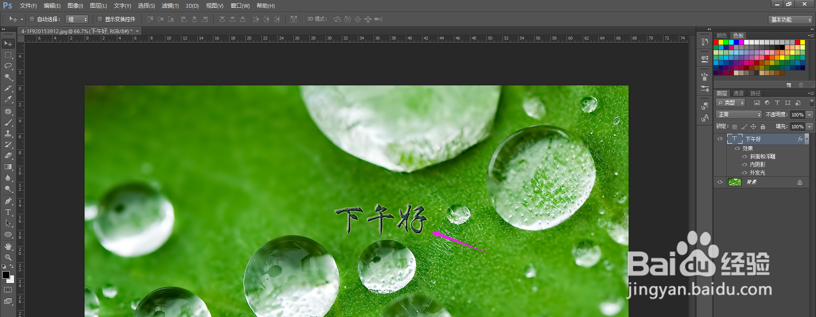Open the 填充 slider arrow
This screenshot has height=317, width=816.
coord(810,127)
